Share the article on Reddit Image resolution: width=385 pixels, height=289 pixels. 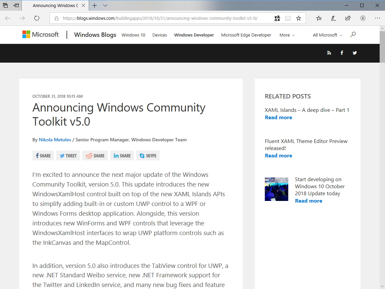tap(95, 155)
